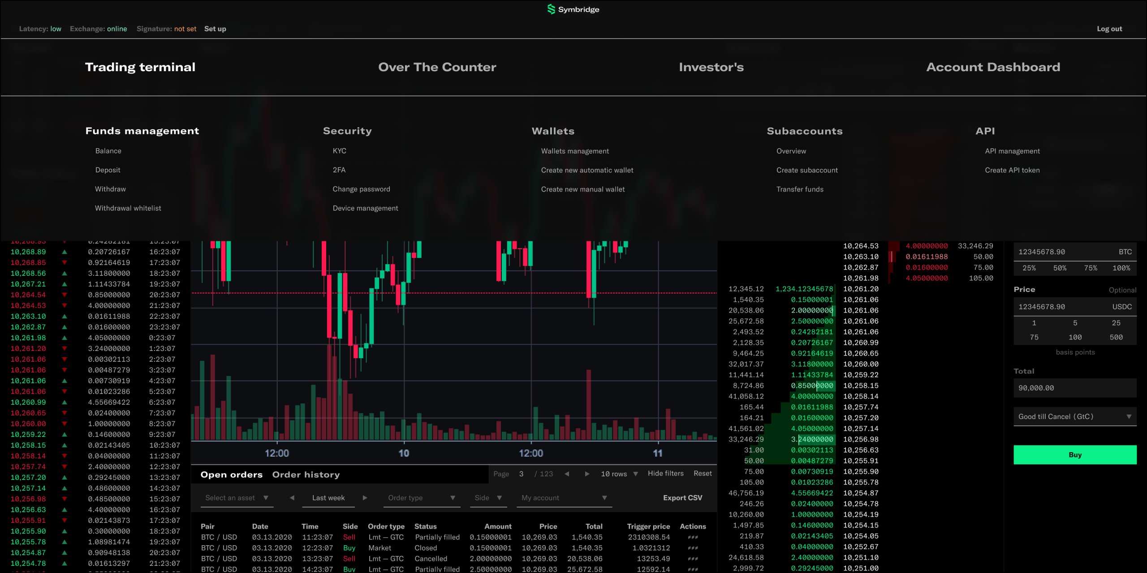This screenshot has height=573, width=1147.
Task: Advance date range past Last week
Action: (x=365, y=498)
